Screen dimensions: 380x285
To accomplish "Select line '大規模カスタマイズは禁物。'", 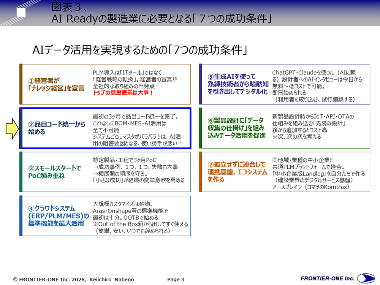I will coord(123,204).
